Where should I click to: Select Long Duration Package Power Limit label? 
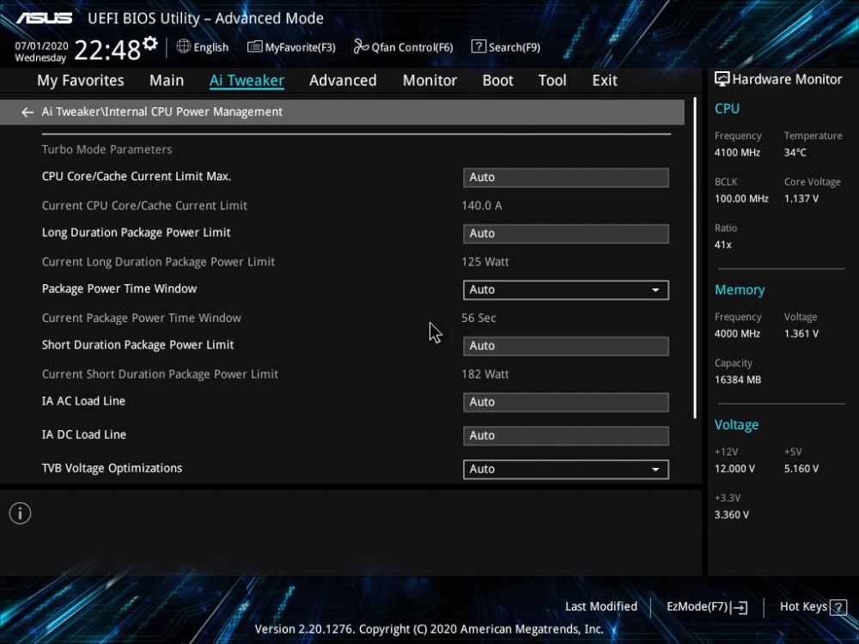point(136,233)
